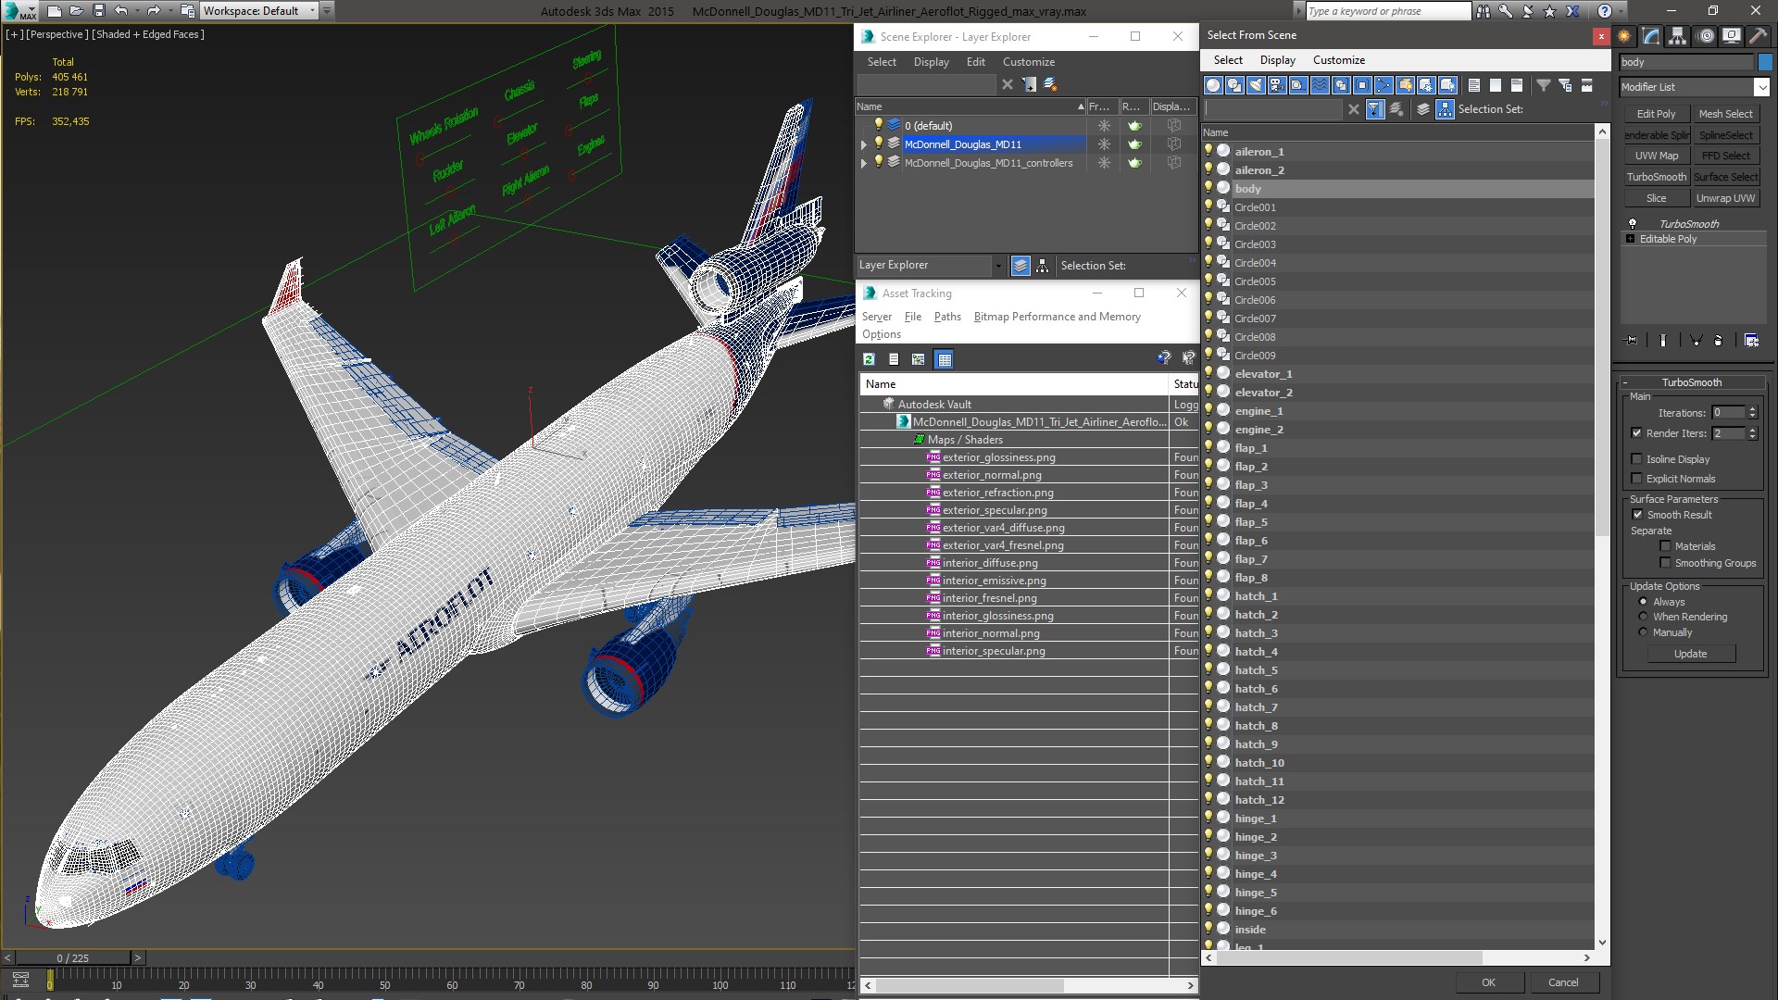The image size is (1778, 1000).
Task: Toggle Display Geometry filter in Select From Scene
Action: [1212, 85]
